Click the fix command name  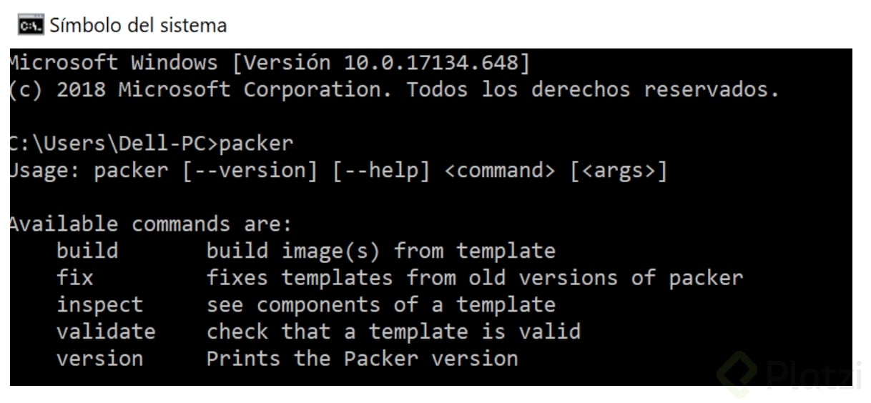75,277
